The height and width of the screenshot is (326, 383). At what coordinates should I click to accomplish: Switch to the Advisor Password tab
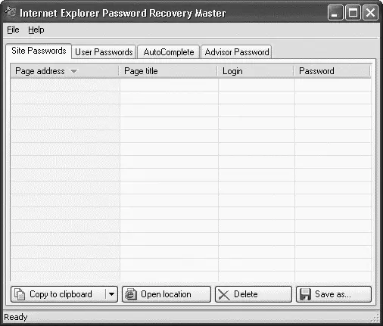(236, 52)
